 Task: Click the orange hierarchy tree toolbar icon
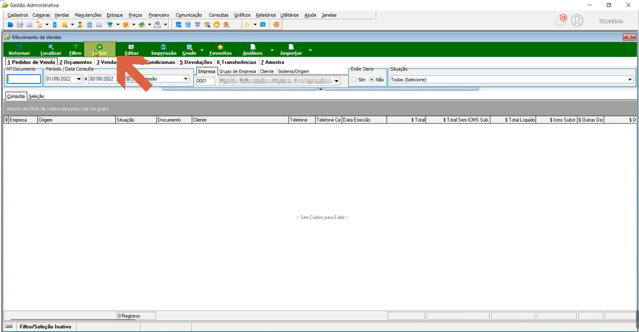coord(39,25)
